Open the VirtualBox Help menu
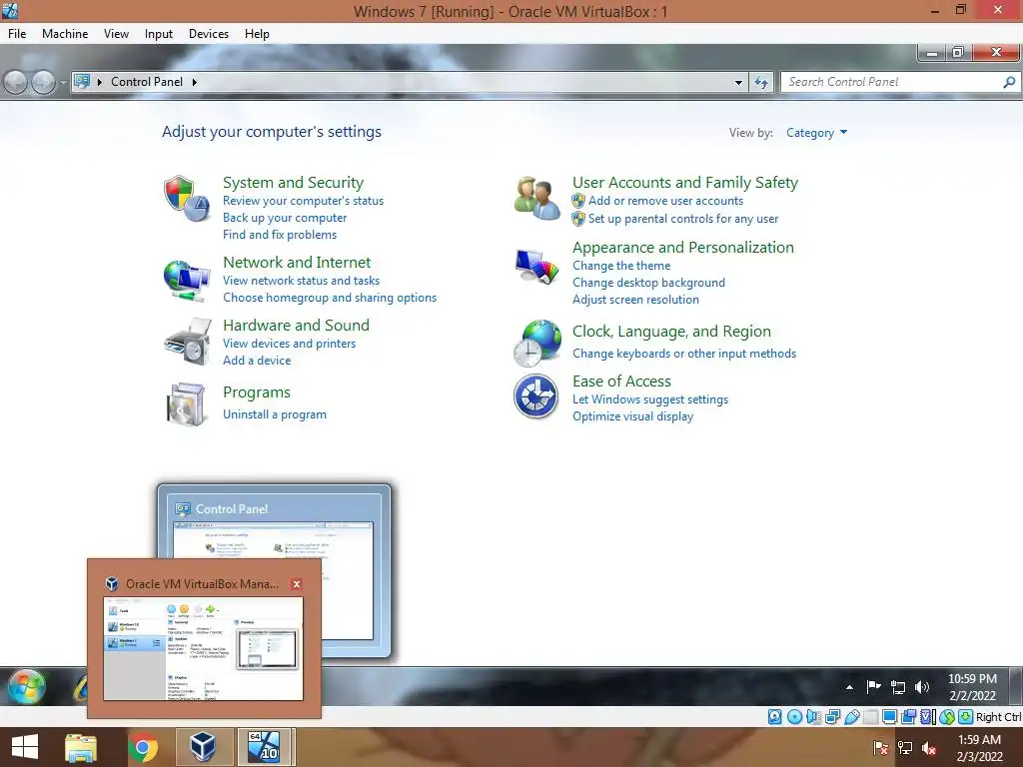 click(x=257, y=34)
